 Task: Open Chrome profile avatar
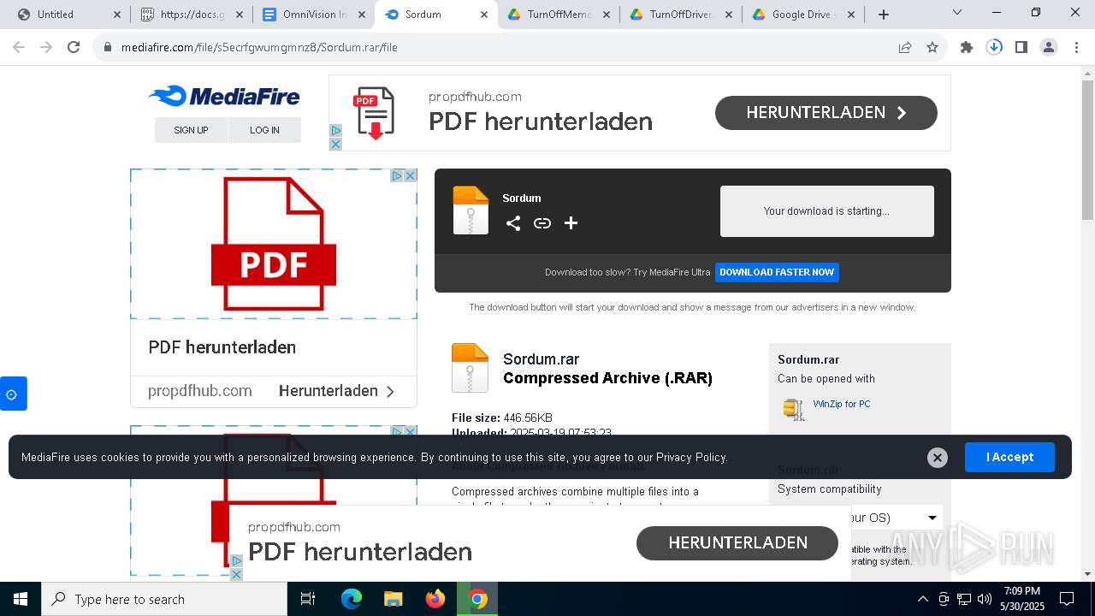[1049, 47]
